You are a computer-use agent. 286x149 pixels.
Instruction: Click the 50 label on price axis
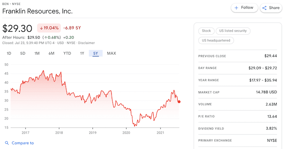point(6,65)
